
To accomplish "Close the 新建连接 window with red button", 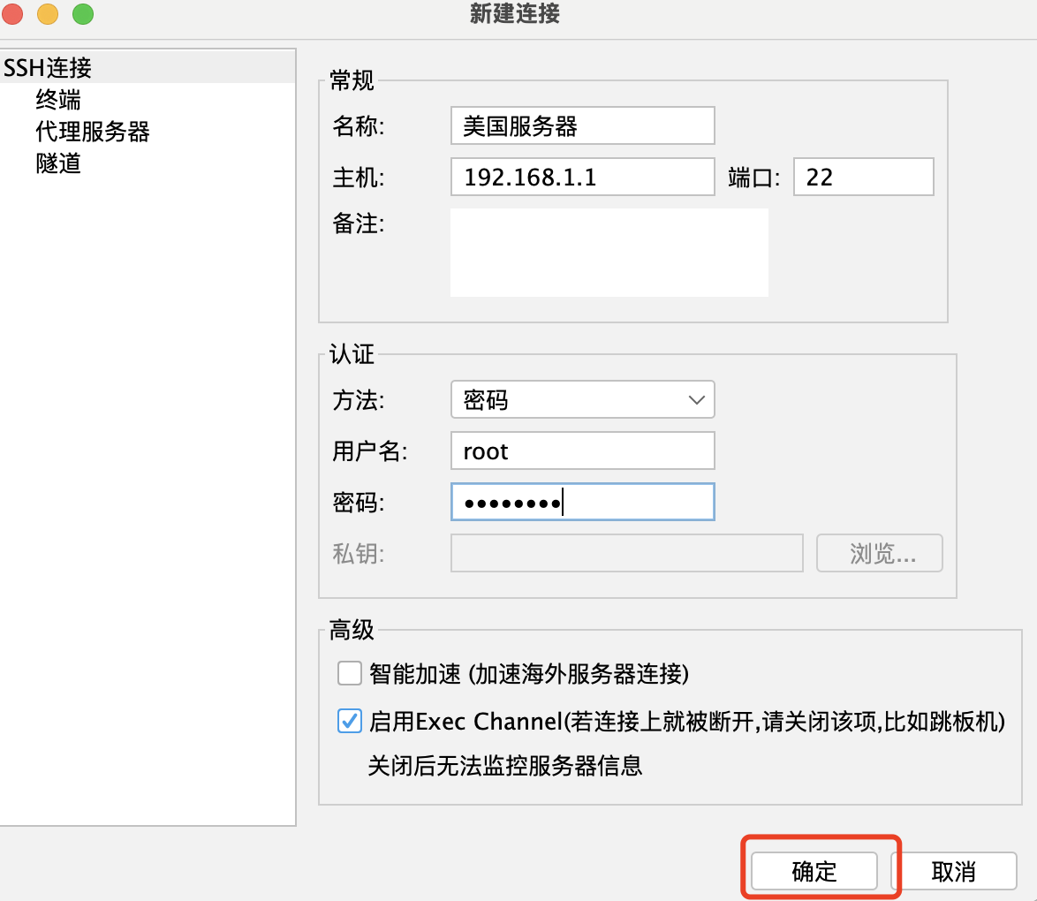I will 12,14.
